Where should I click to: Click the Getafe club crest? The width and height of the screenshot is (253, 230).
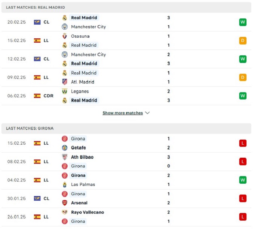point(65,148)
